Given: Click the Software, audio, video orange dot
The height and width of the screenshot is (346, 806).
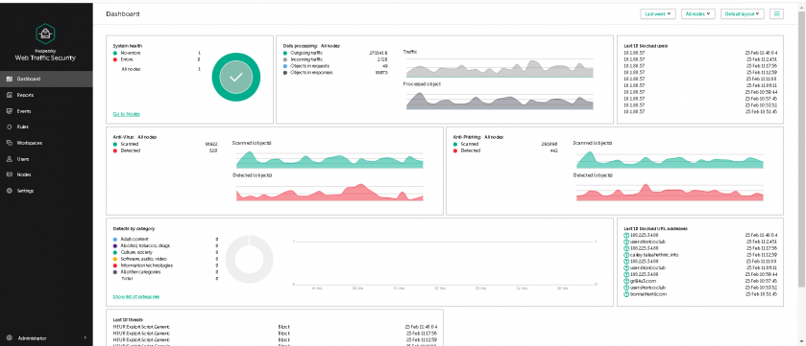Looking at the screenshot, I should click(x=115, y=259).
